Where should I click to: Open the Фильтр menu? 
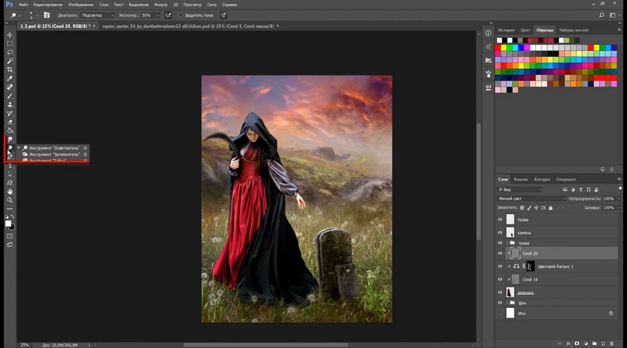[x=161, y=4]
